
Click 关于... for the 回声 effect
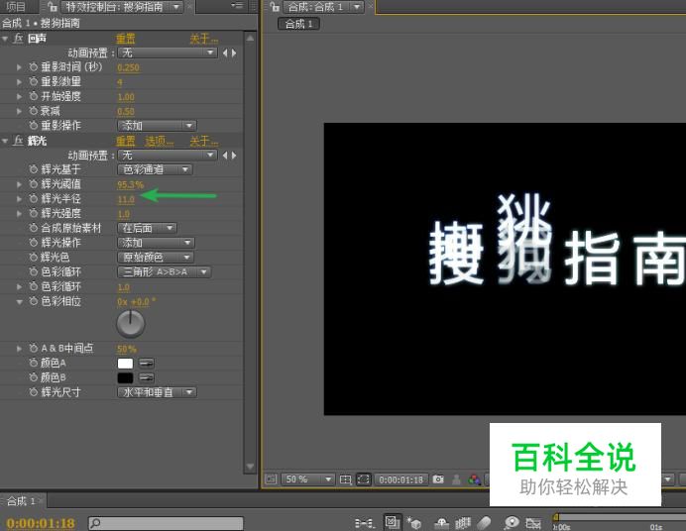[x=203, y=39]
